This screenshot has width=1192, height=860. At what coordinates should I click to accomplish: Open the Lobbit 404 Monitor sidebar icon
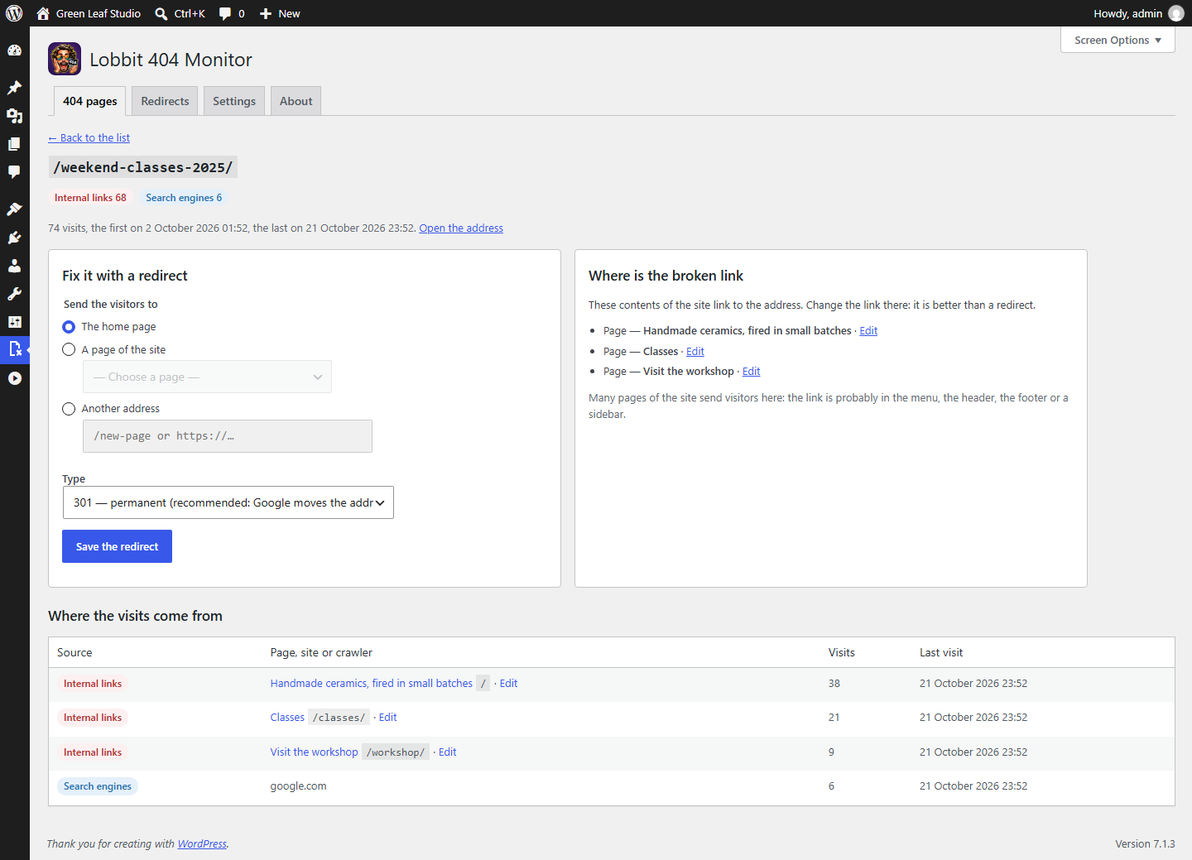tap(14, 349)
